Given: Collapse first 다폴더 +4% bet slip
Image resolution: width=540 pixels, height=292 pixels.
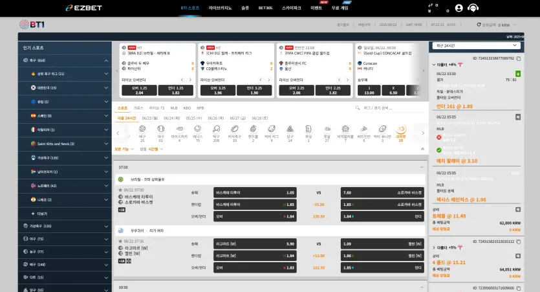Looking at the screenshot, I should pyautogui.click(x=434, y=65).
